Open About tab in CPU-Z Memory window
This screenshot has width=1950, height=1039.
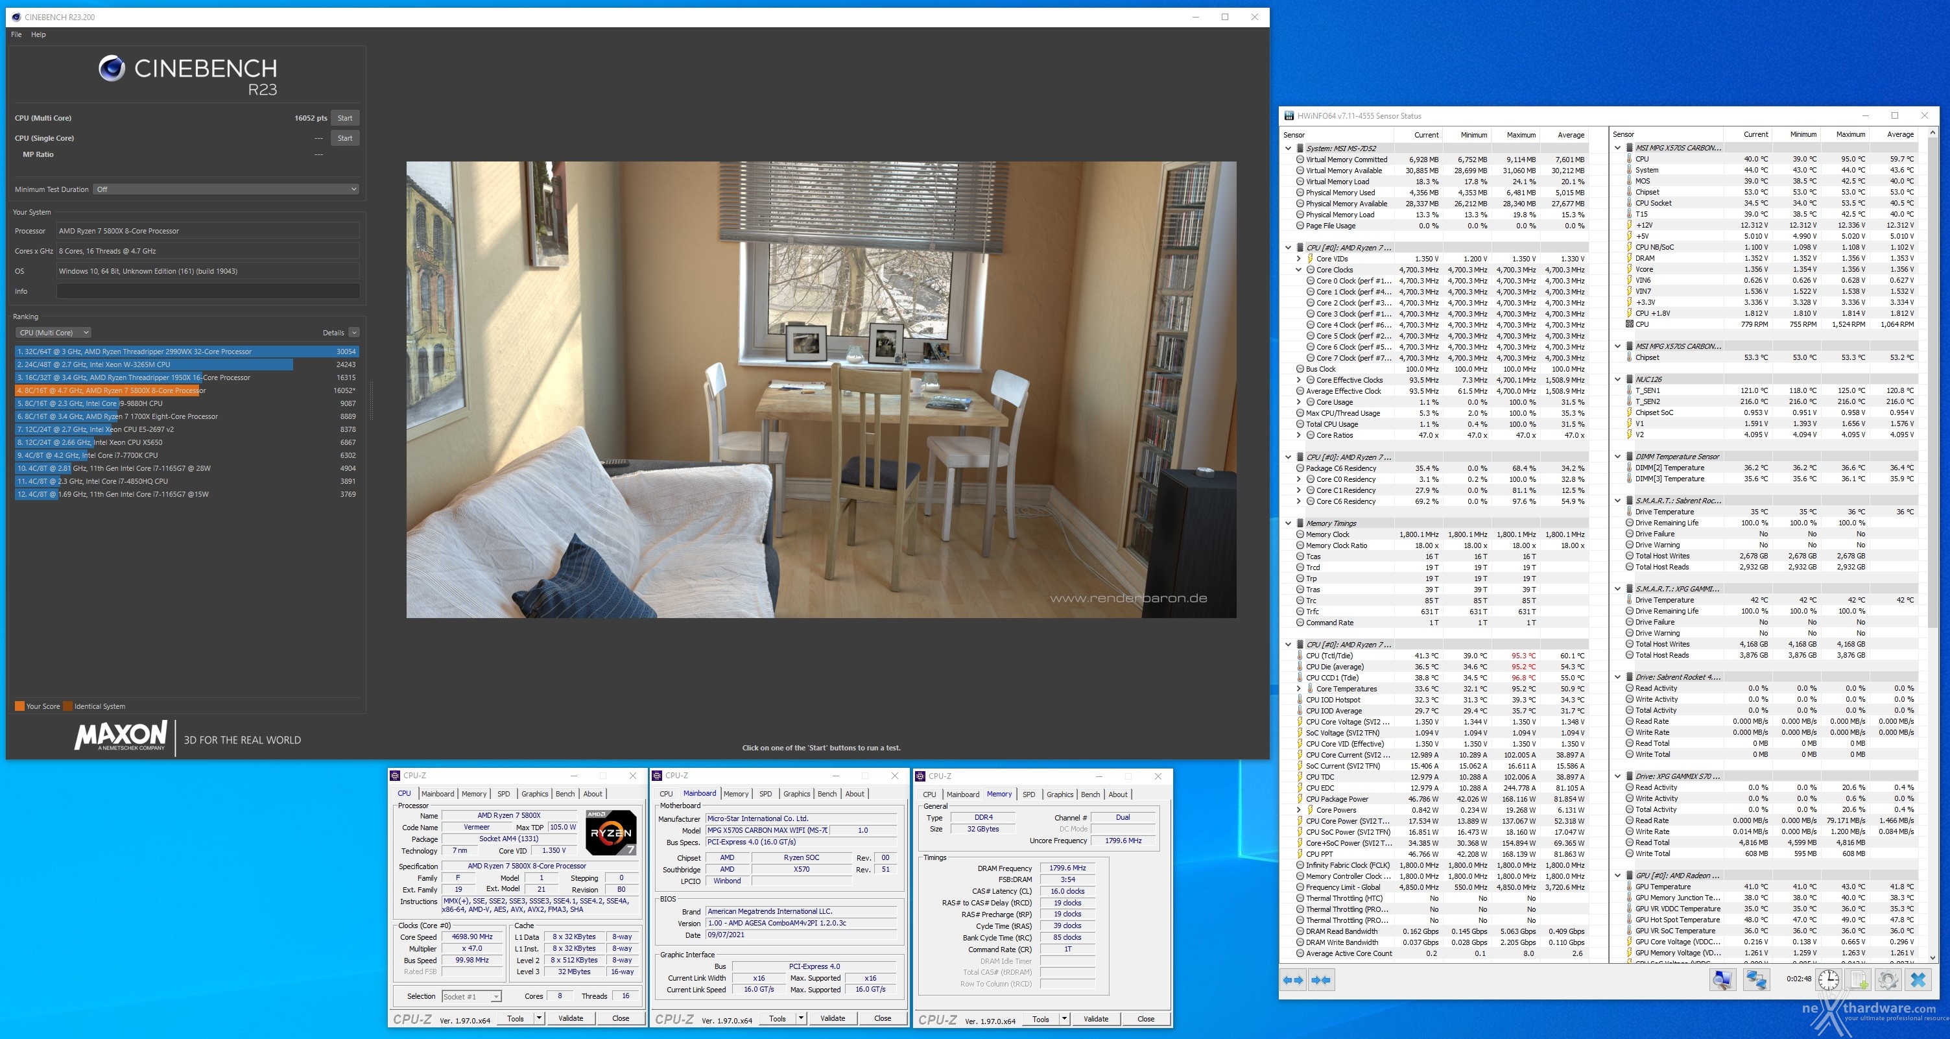pos(1117,794)
